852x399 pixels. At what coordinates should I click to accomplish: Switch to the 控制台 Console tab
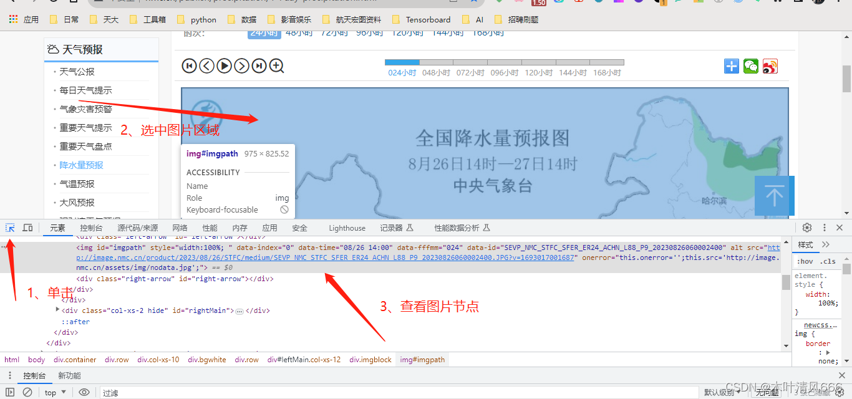(91, 228)
